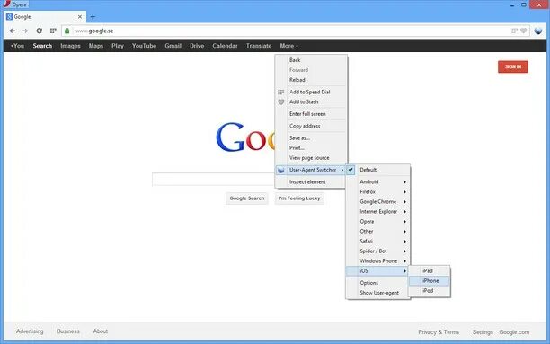
Task: Select Add to Stash menu entry
Action: [x=311, y=101]
